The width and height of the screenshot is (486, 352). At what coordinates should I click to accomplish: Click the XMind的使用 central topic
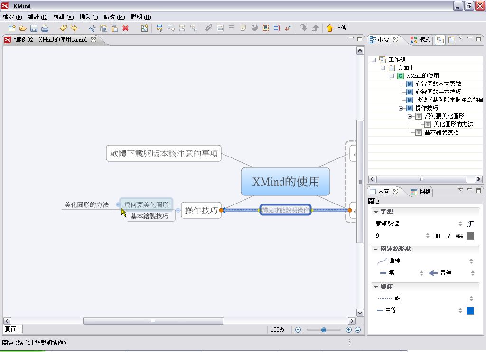pos(285,182)
